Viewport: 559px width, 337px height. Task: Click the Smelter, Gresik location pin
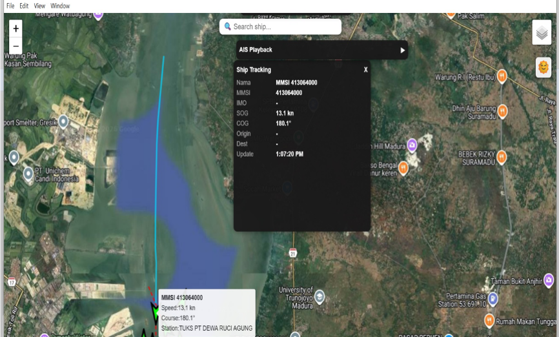coord(63,122)
